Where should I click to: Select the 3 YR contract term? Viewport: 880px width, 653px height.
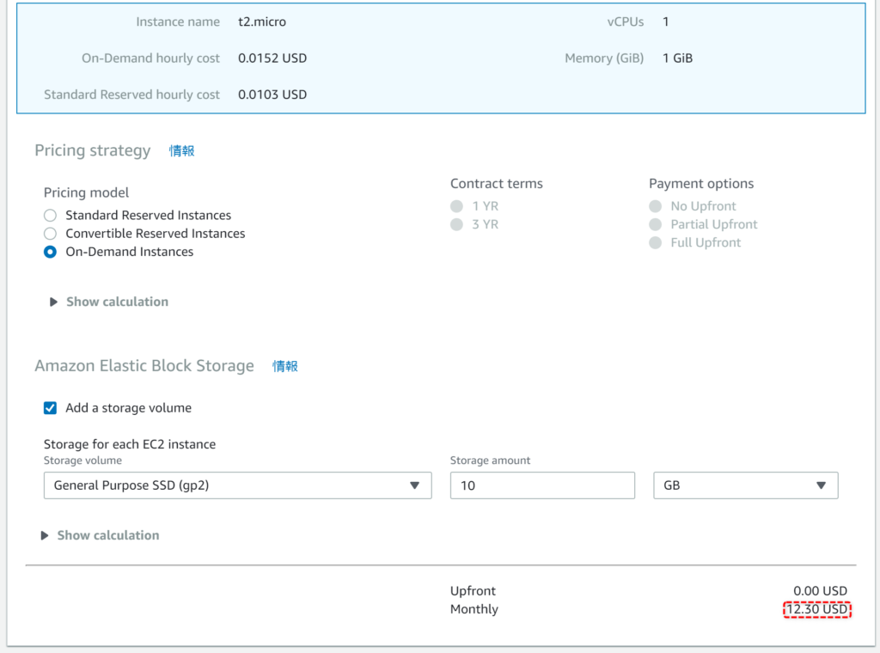click(456, 224)
